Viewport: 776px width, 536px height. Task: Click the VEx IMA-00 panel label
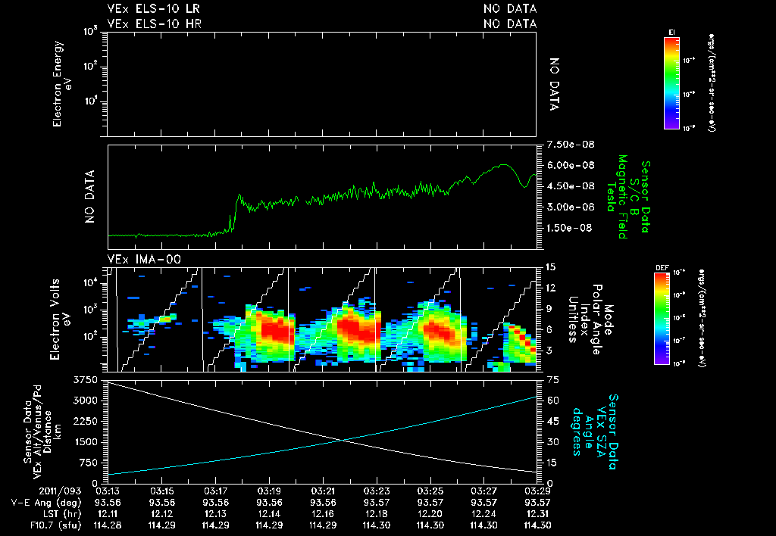(144, 260)
